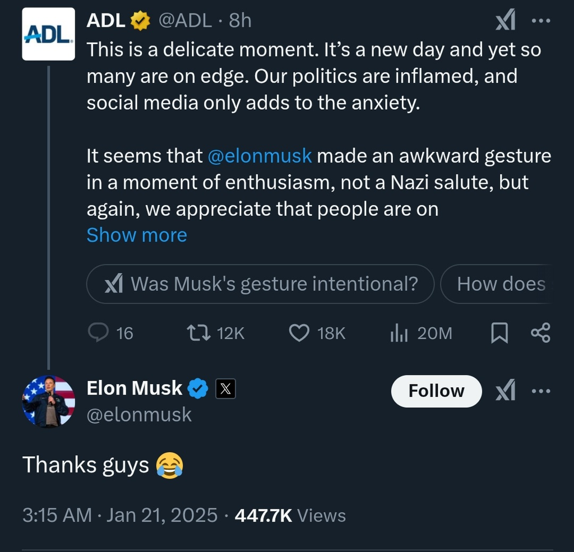View the 20M analytics icon
The height and width of the screenshot is (552, 574).
[x=399, y=333]
